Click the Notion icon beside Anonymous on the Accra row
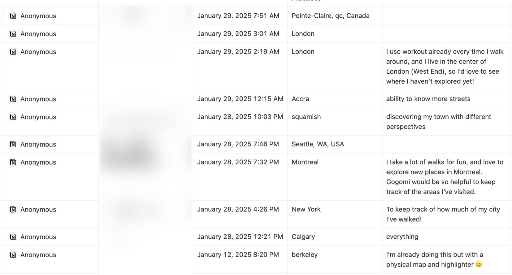Screen dimensions: 512x275 [13, 99]
